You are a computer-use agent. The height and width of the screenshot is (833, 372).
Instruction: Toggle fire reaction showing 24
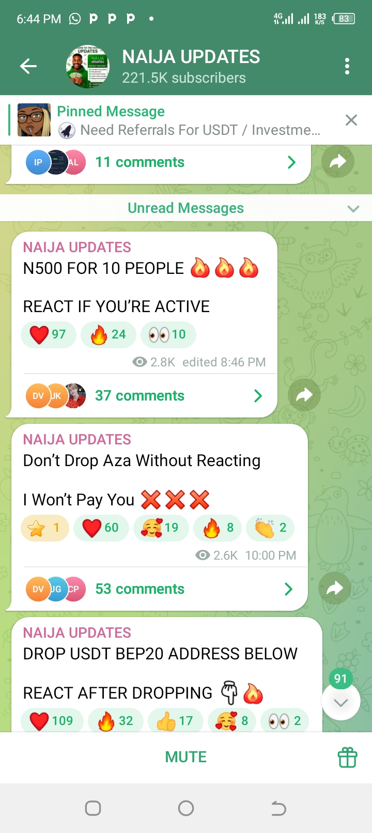click(x=109, y=334)
